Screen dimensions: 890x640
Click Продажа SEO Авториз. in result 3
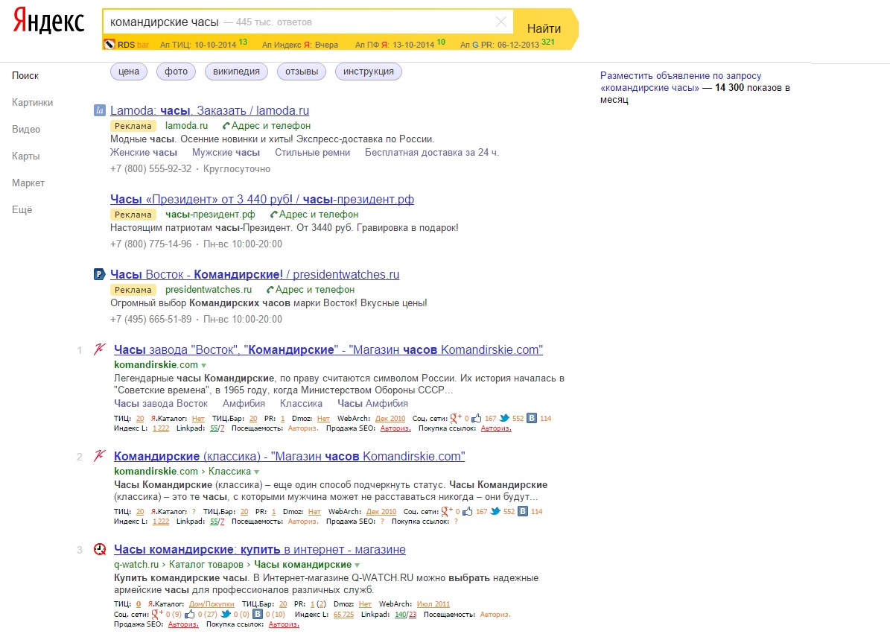[x=182, y=624]
